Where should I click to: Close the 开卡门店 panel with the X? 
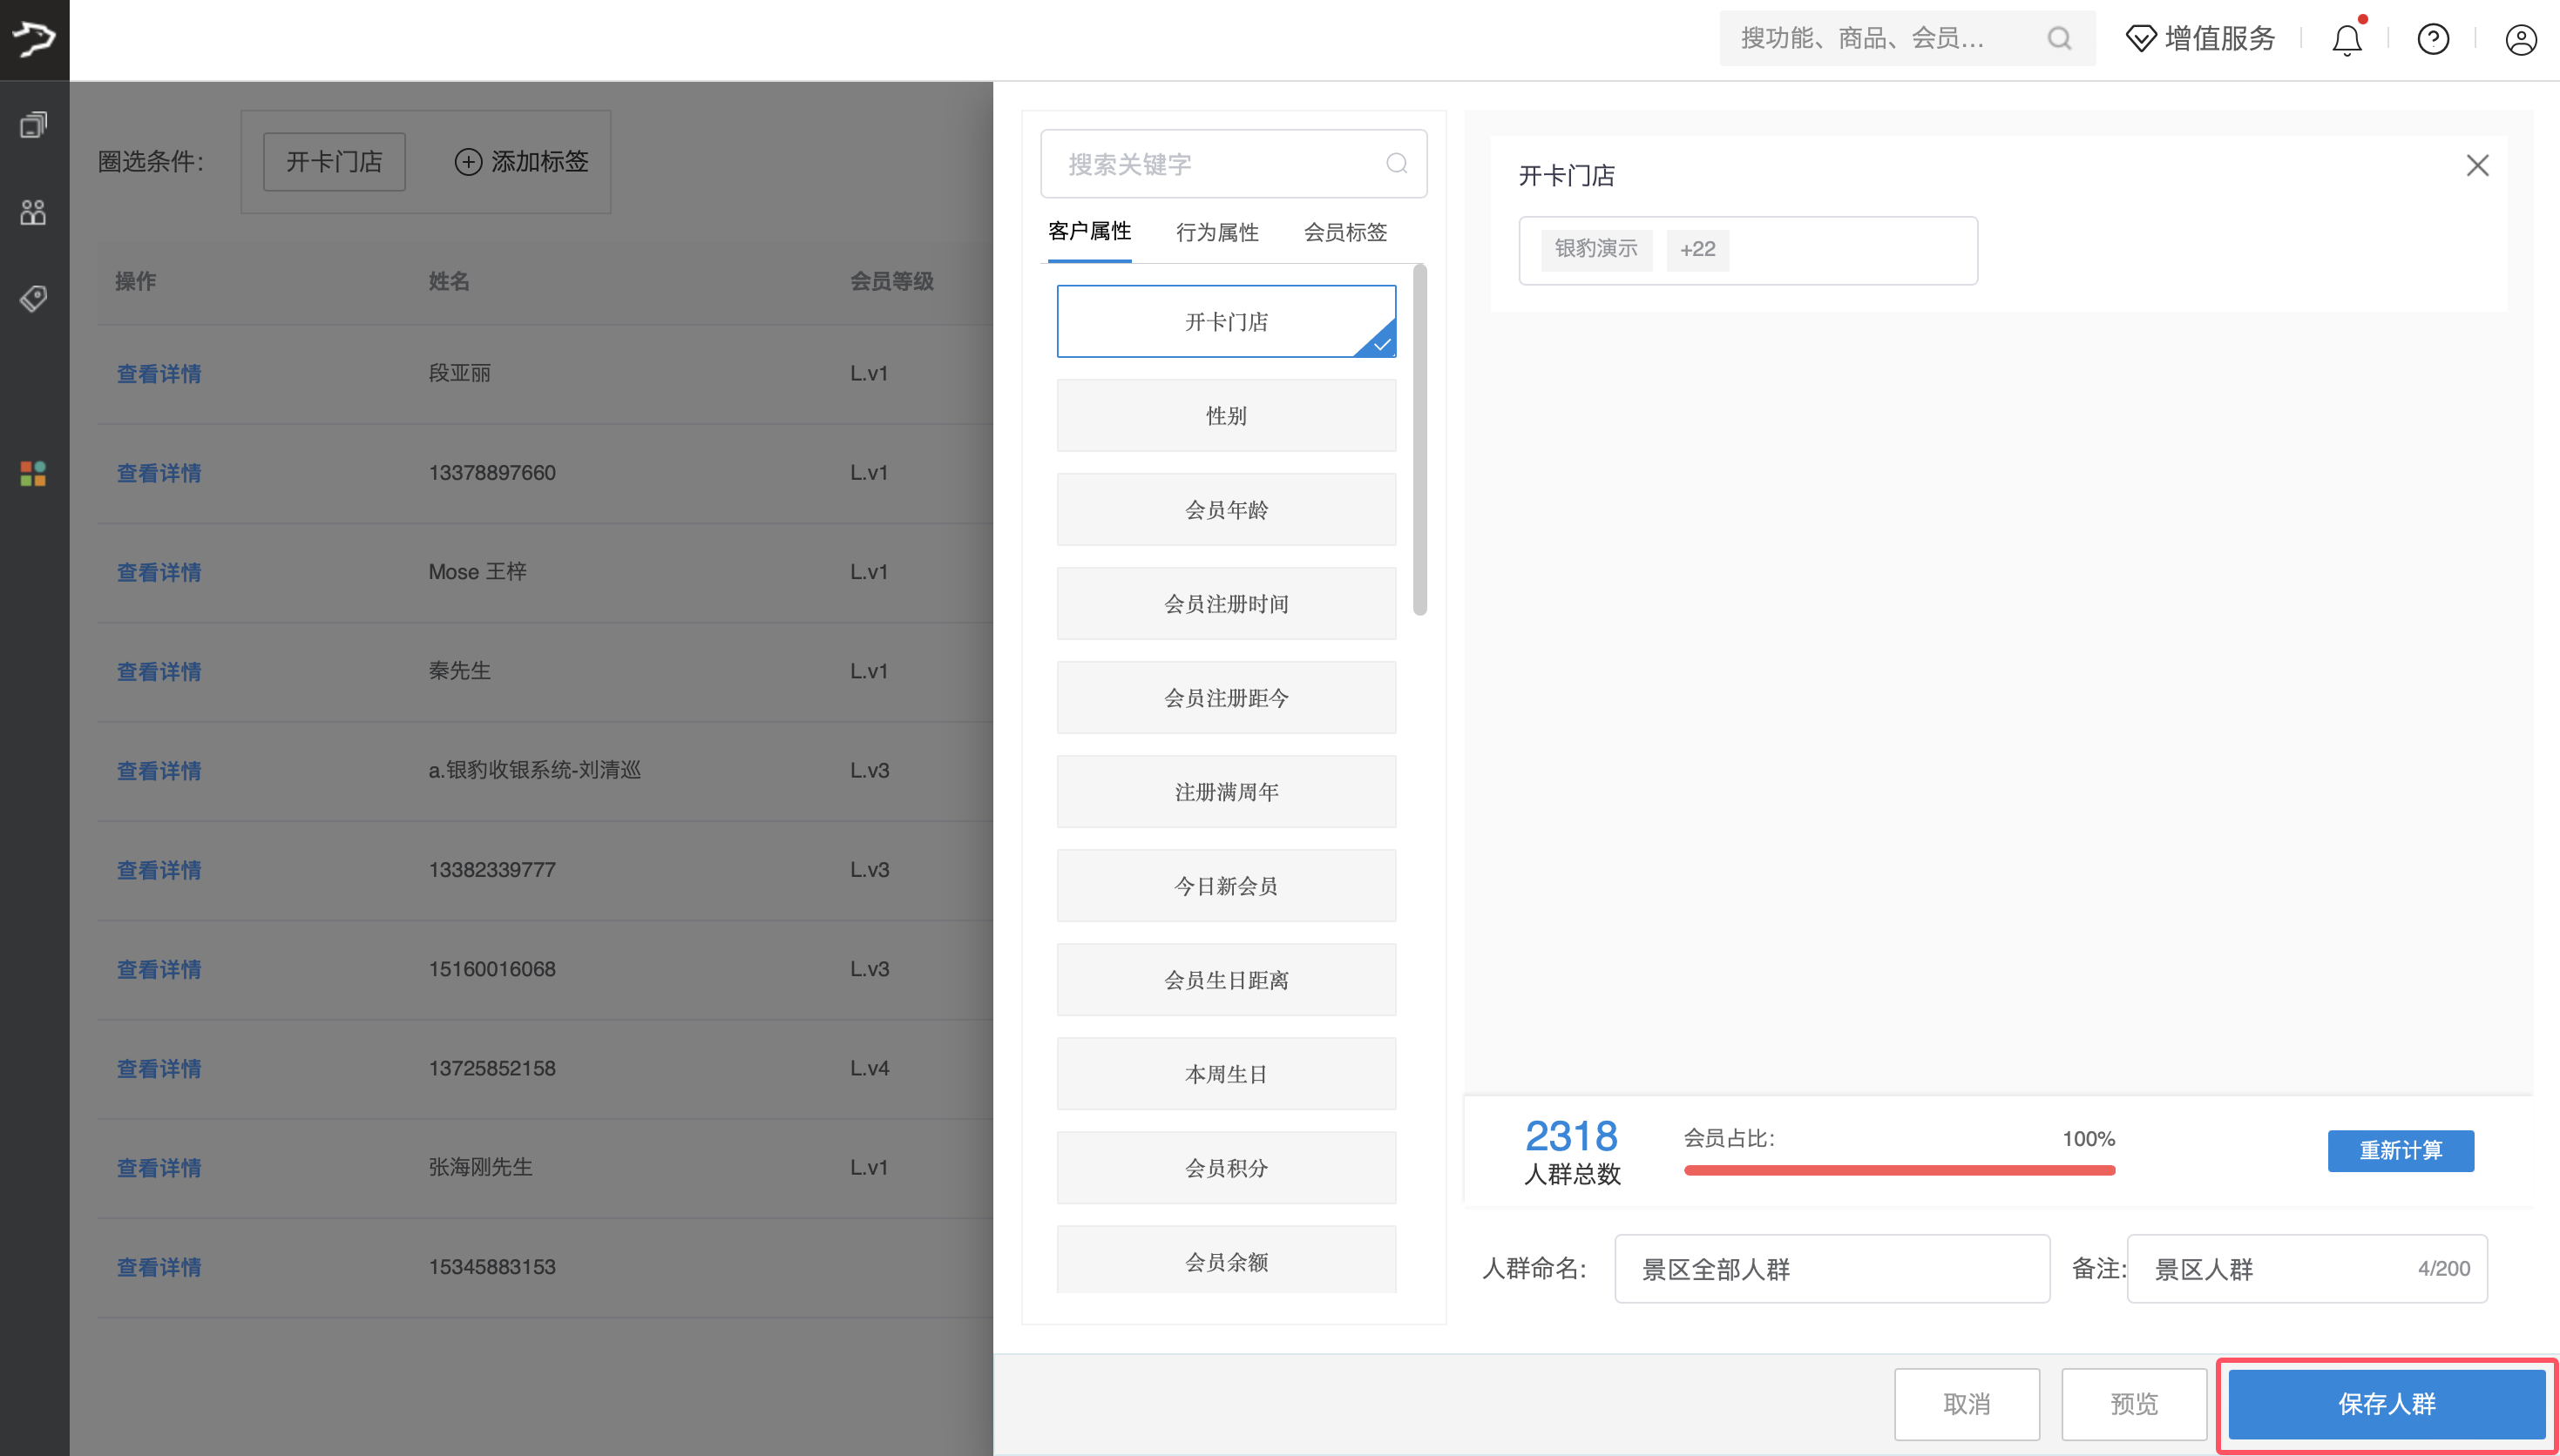coord(2476,165)
